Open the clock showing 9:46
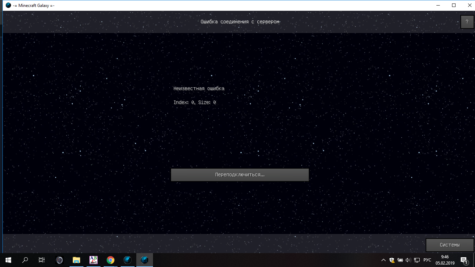Viewport: 475px width, 267px height. (x=445, y=260)
